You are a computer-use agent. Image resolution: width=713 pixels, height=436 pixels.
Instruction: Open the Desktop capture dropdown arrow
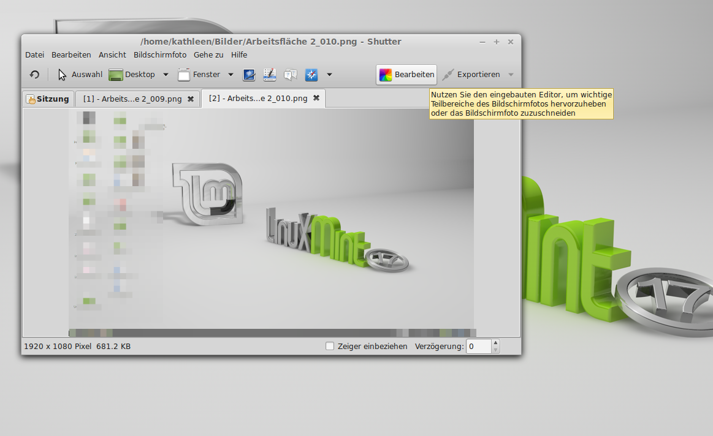(166, 75)
